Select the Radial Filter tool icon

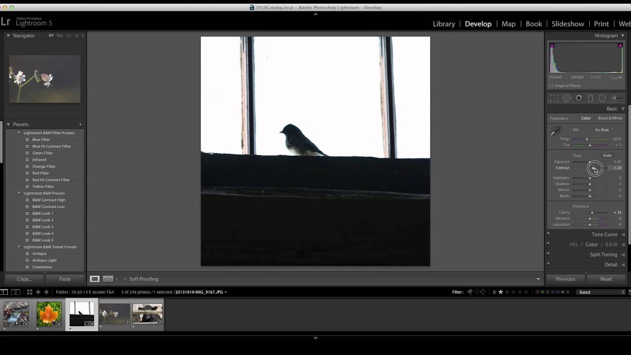click(x=602, y=98)
